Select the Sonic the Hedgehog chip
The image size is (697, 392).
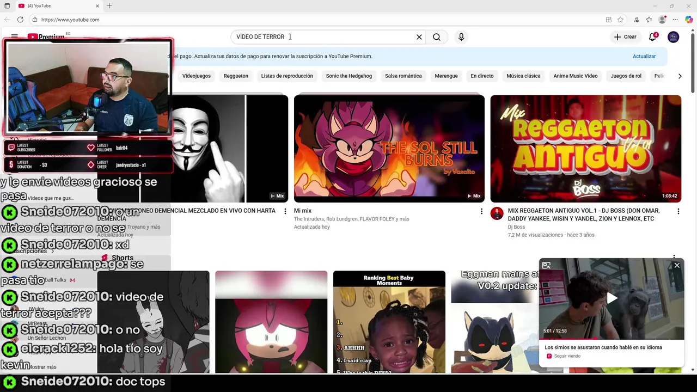349,76
